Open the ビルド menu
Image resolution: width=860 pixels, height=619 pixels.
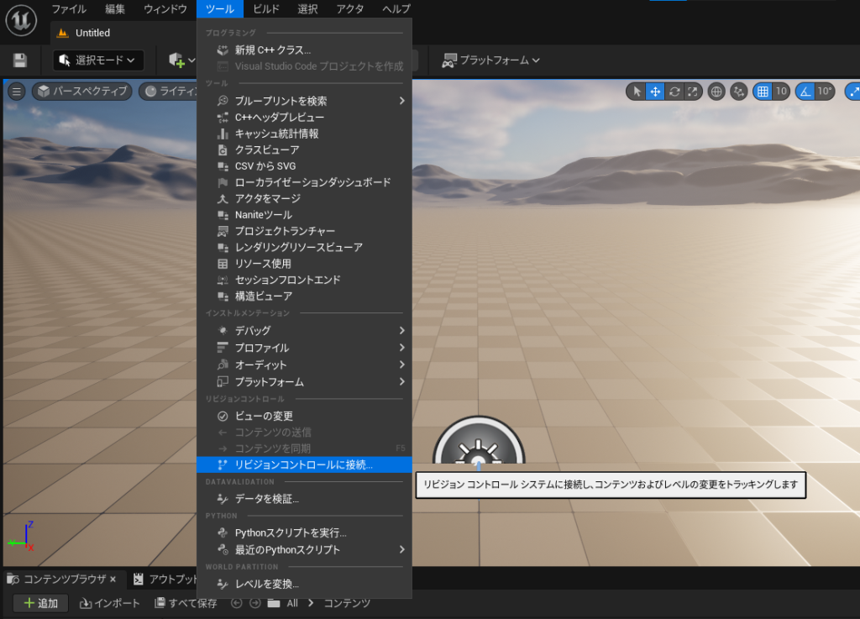pos(266,9)
